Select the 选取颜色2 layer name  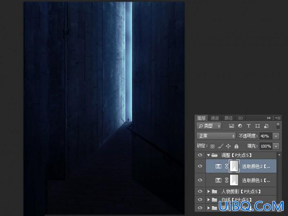tap(256, 167)
